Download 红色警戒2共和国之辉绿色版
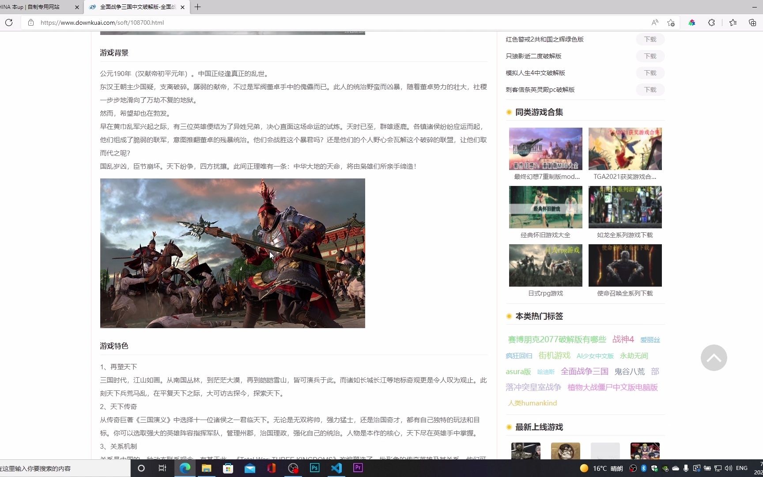The height and width of the screenshot is (477, 763). pyautogui.click(x=650, y=39)
